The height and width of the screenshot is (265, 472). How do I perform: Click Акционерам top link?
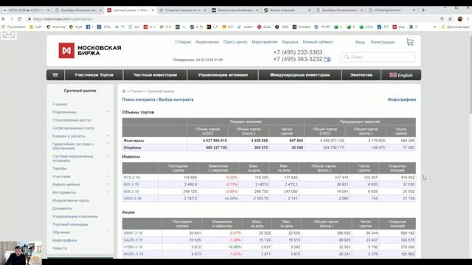[207, 42]
